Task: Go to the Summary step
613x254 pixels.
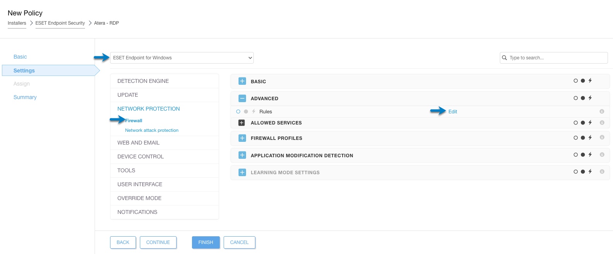Action: (x=25, y=97)
